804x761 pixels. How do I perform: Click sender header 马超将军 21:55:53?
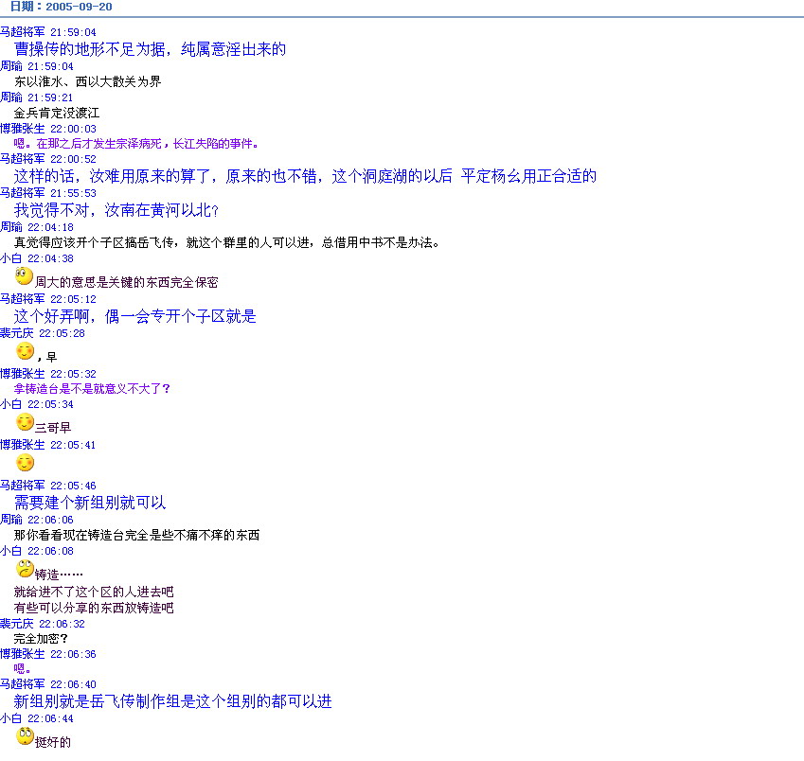click(48, 193)
